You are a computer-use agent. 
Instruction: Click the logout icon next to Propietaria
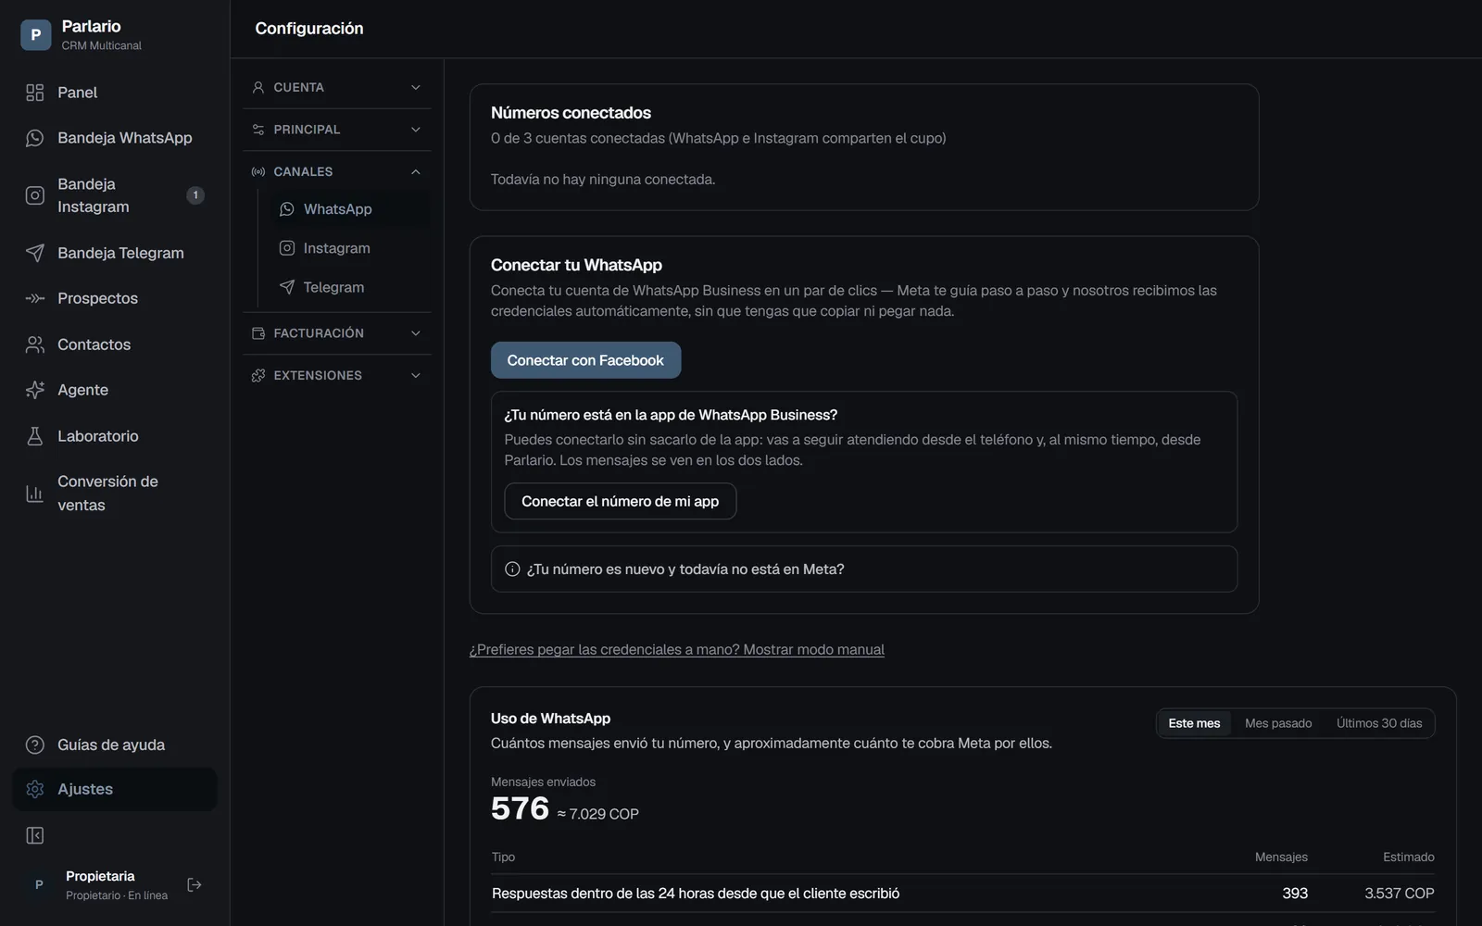(195, 885)
